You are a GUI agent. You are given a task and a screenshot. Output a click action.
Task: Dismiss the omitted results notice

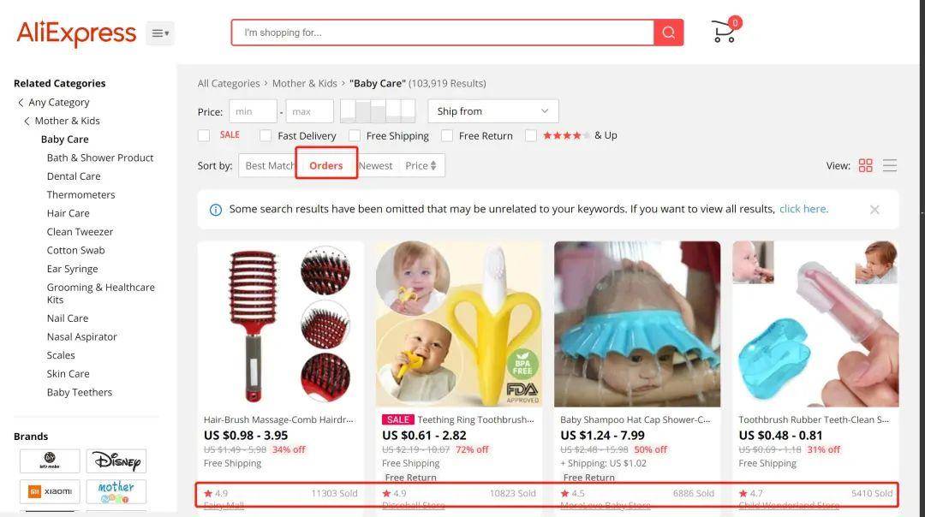click(x=874, y=209)
